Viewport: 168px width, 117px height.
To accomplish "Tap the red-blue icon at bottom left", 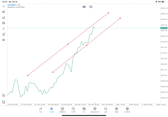I will pyautogui.click(x=4, y=102).
